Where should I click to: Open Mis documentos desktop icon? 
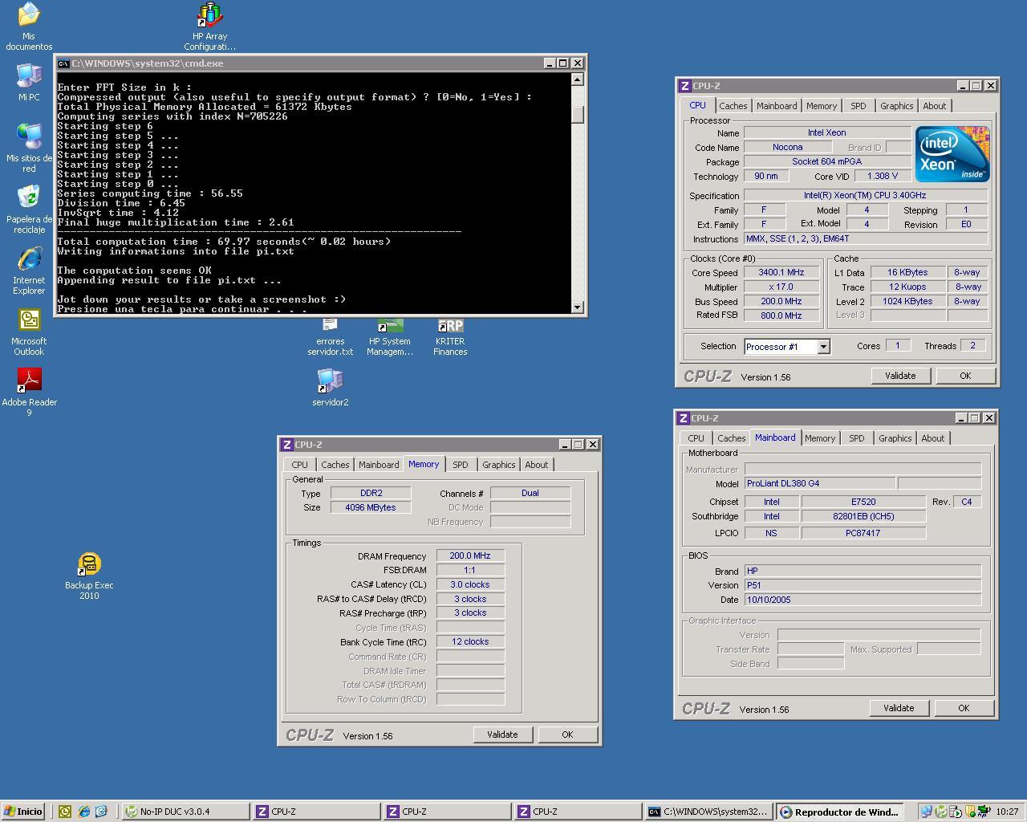click(29, 26)
